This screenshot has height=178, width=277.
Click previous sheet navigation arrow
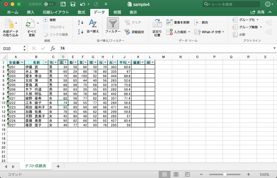pos(6,167)
